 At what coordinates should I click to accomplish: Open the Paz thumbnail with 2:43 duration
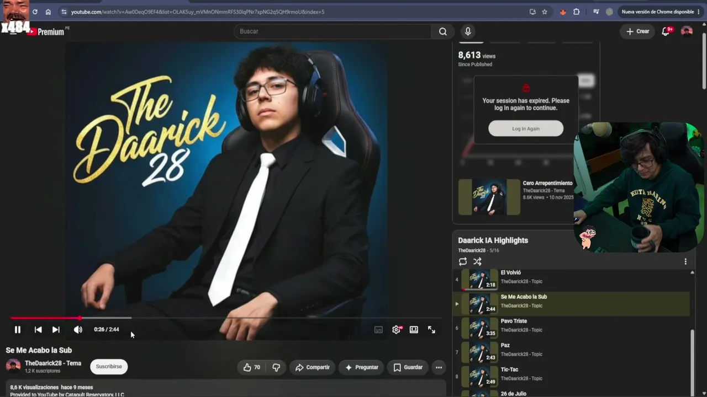click(480, 352)
